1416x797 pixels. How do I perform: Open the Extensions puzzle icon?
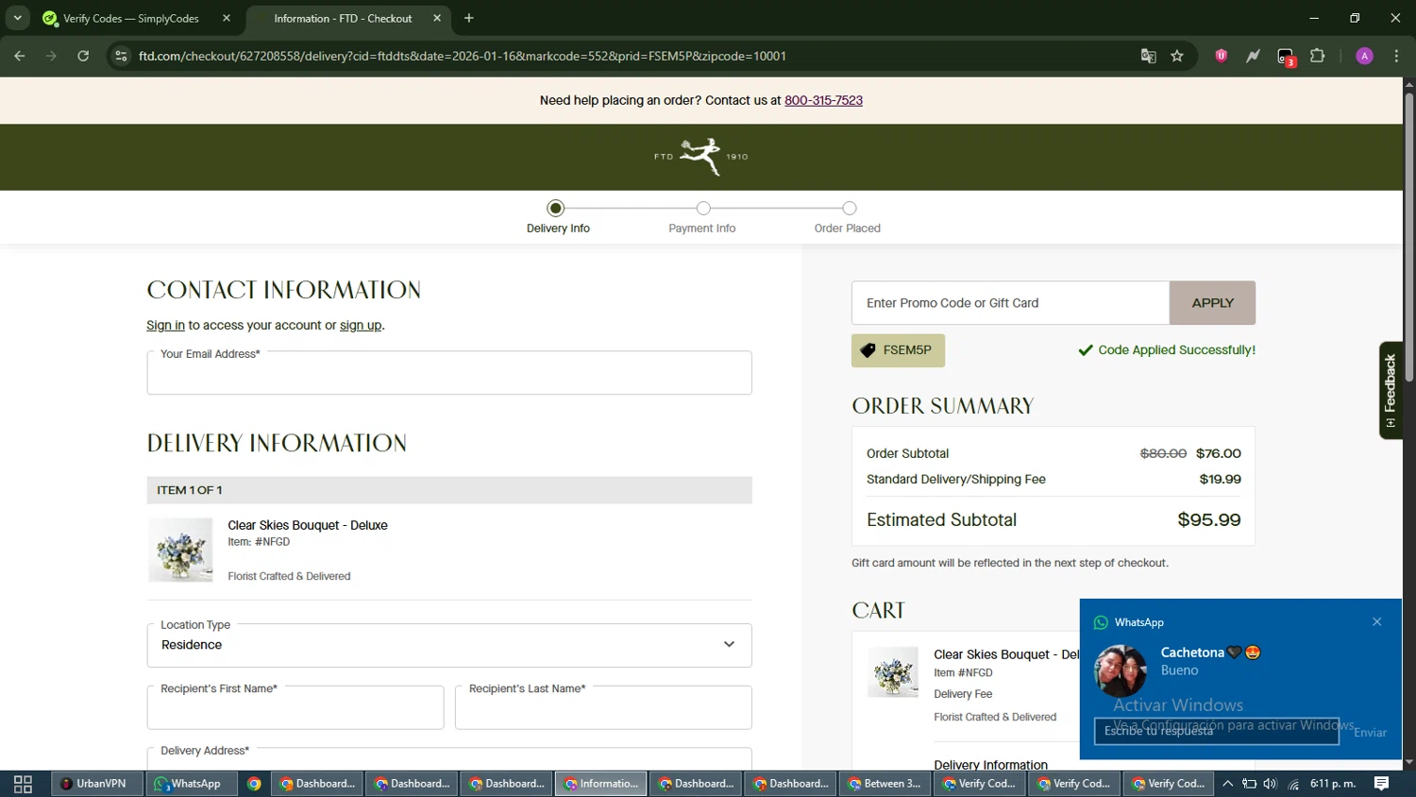click(1318, 56)
